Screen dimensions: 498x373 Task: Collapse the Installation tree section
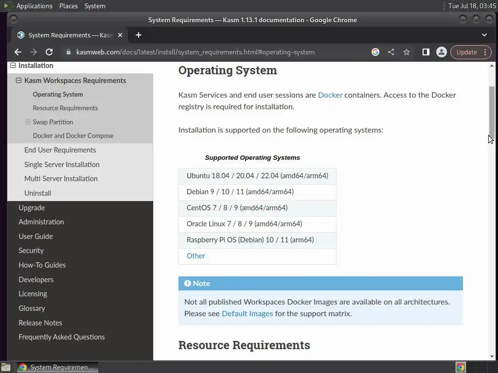(x=13, y=66)
